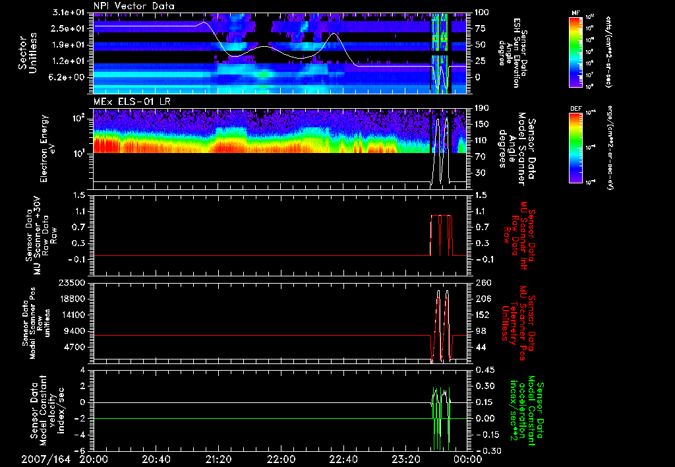Click the '9400' scanner position tick value
Viewport: 675px width, 467px height.
point(75,331)
